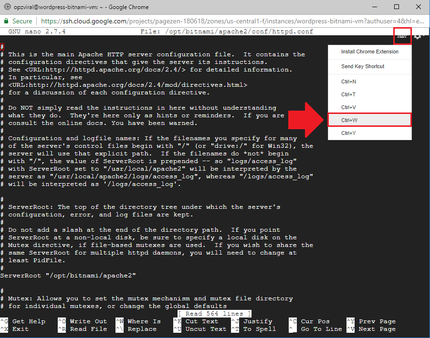The height and width of the screenshot is (338, 430).
Task: Click the Chrome tab gear favicon in title bar
Action: pos(8,7)
